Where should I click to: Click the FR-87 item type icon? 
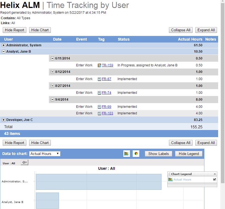(x=99, y=79)
